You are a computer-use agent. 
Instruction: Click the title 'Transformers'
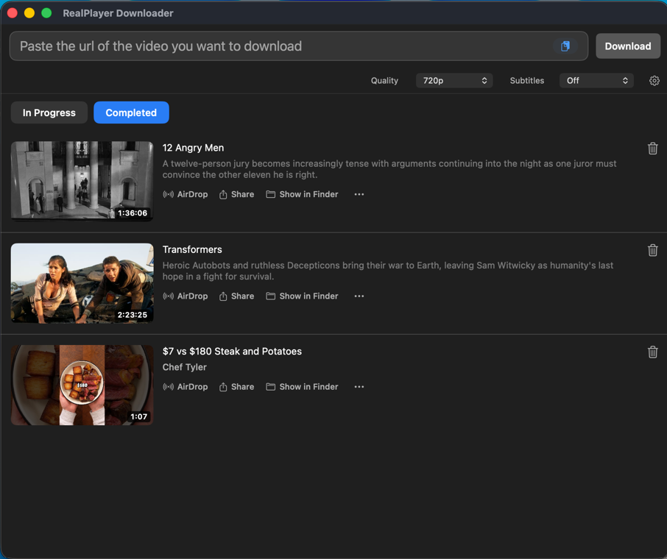[x=192, y=249]
